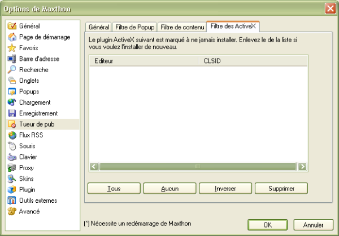Image resolution: width=339 pixels, height=236 pixels.
Task: Go to Barre d'adresse settings label
Action: point(39,59)
